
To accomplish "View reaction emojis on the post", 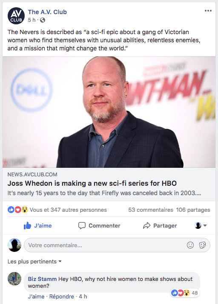I will tap(18, 210).
